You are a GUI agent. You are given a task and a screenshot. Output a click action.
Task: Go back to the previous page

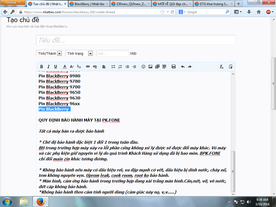5,12
